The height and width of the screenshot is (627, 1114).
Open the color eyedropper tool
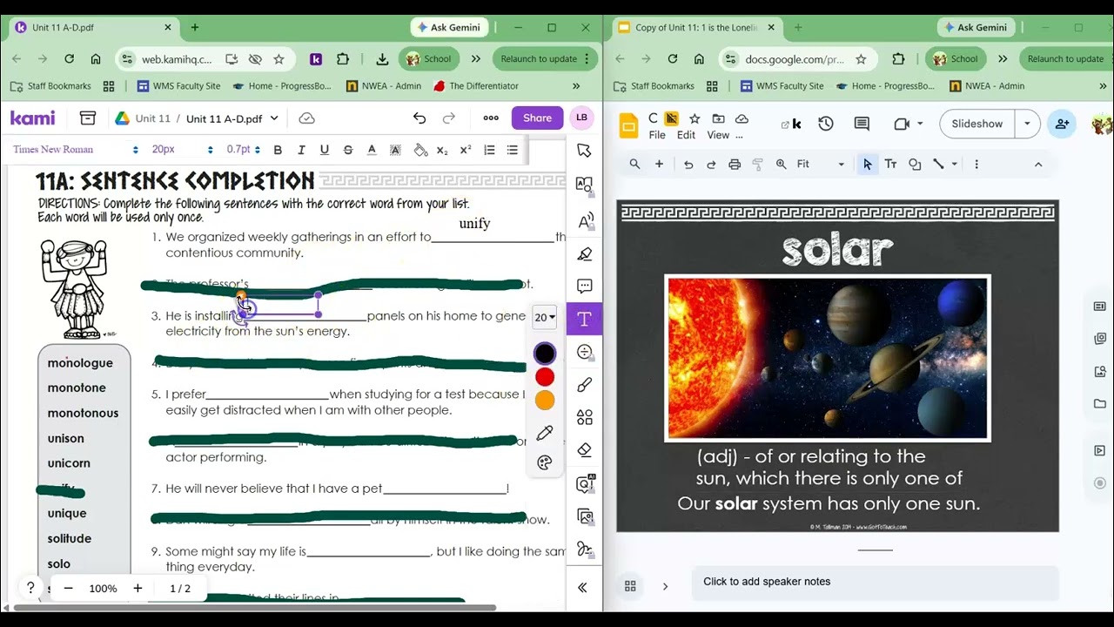coord(545,433)
